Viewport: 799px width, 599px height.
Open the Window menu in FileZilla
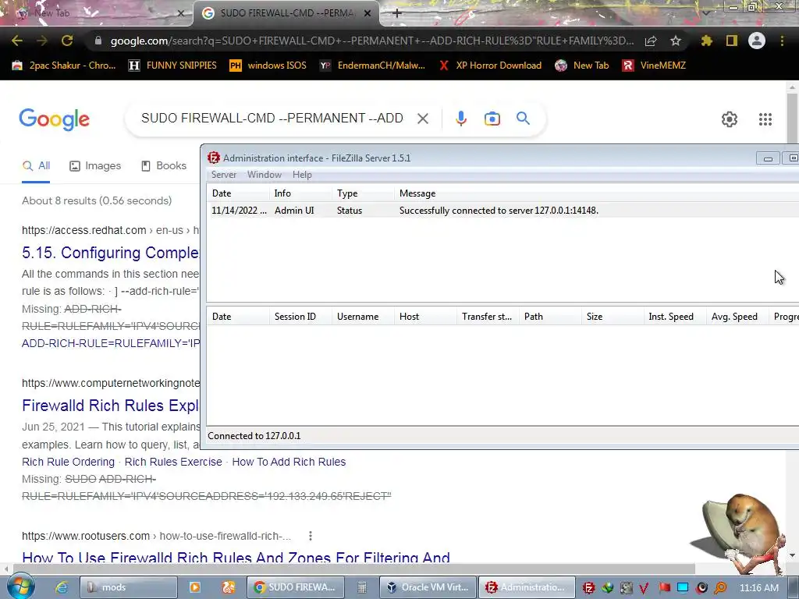(x=264, y=175)
